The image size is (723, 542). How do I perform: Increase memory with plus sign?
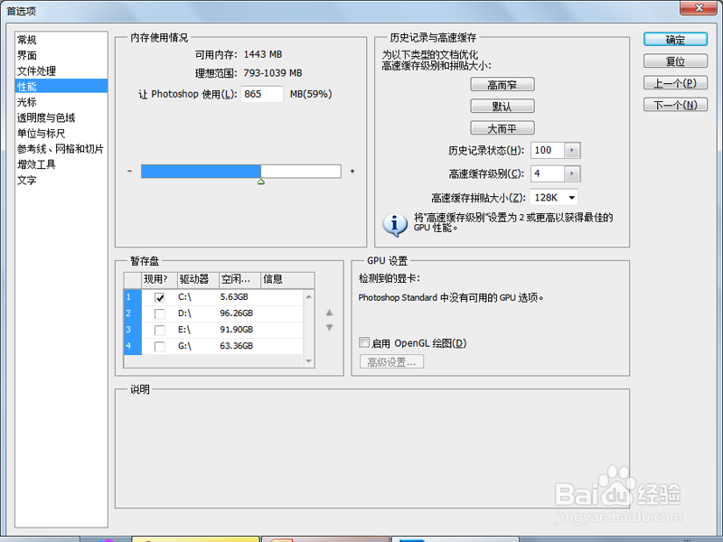[x=352, y=171]
